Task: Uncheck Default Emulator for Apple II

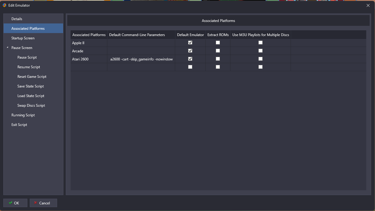Action: (190, 43)
